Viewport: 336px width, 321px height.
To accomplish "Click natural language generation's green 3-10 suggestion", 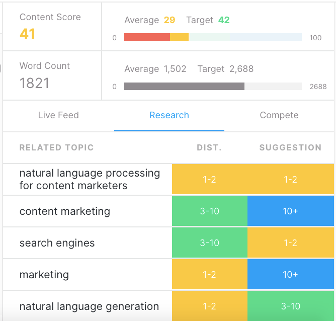I will [291, 306].
